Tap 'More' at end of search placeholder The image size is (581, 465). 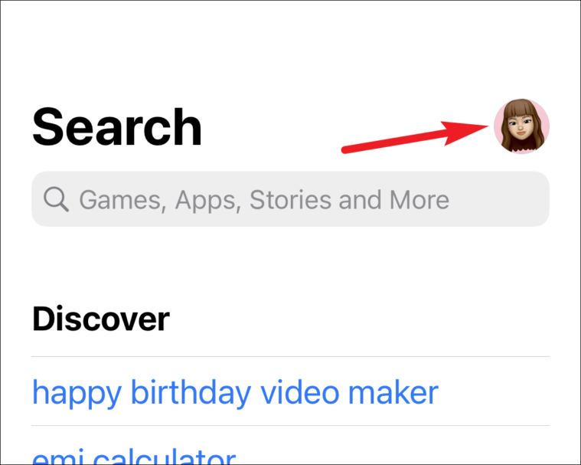pyautogui.click(x=419, y=199)
